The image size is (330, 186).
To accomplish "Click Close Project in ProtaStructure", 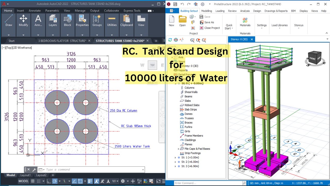I will 210,28.
